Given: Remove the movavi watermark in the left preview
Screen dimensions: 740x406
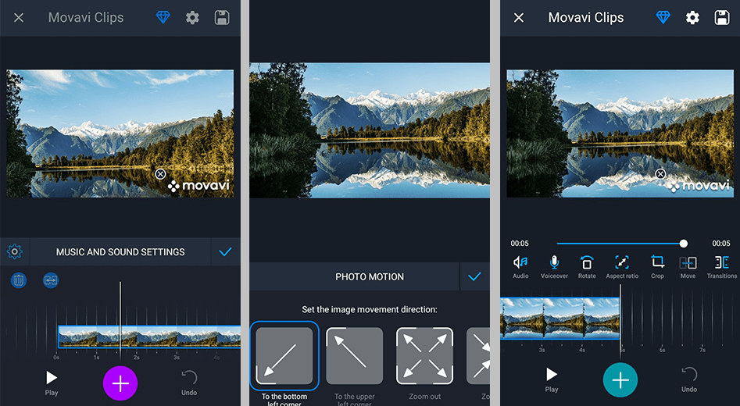Looking at the screenshot, I should click(160, 174).
